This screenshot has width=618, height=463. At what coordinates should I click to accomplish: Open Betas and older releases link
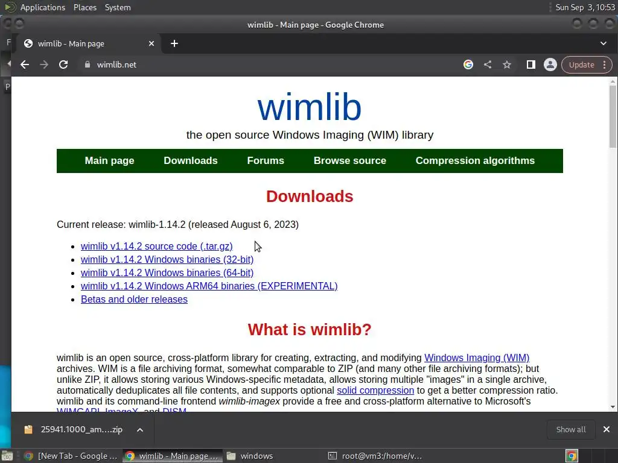point(134,299)
